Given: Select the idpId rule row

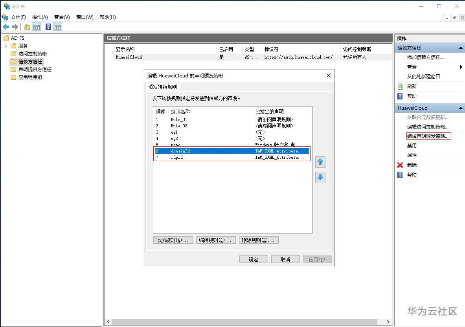Looking at the screenshot, I should 232,157.
